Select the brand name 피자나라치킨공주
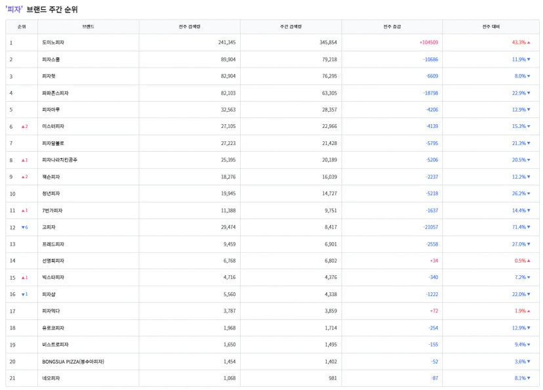 pyautogui.click(x=60, y=160)
